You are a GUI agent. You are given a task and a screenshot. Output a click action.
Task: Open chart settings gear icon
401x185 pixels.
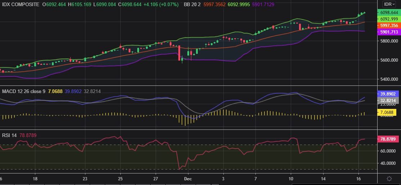pyautogui.click(x=389, y=179)
